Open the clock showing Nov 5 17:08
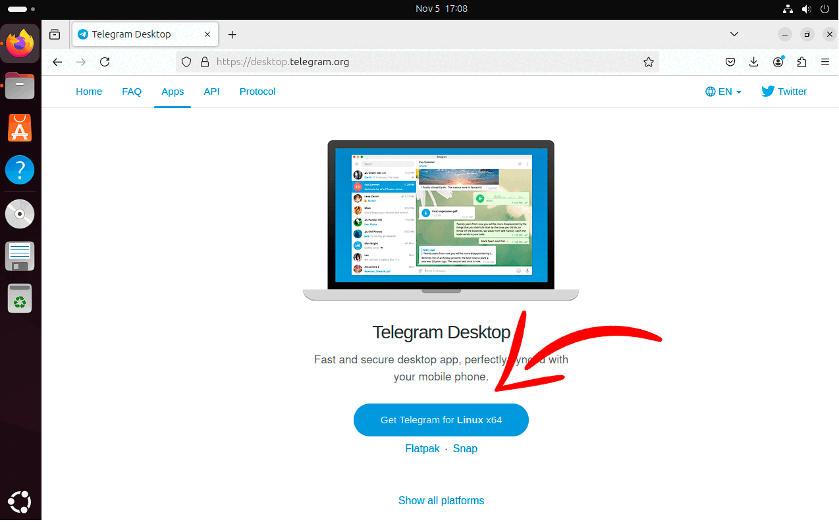 441,9
